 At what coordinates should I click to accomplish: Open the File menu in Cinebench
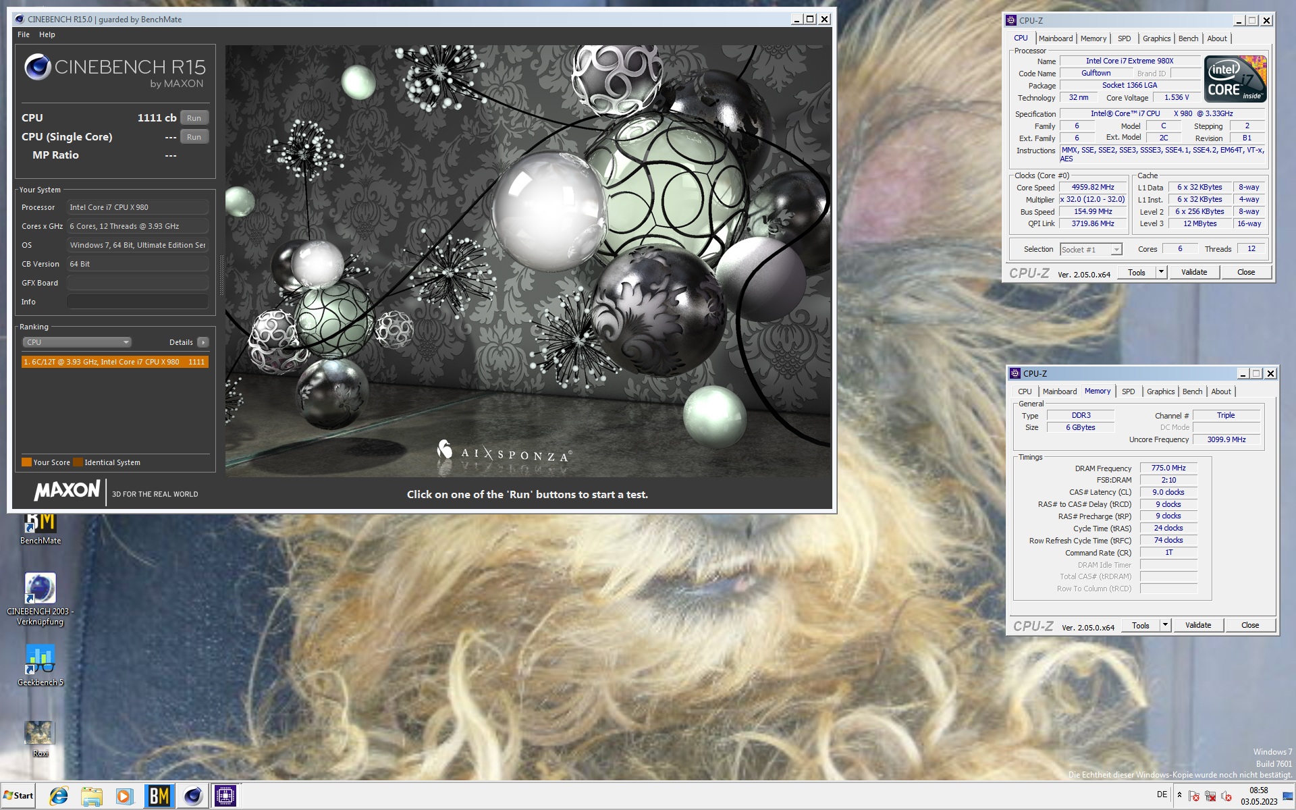pos(24,34)
